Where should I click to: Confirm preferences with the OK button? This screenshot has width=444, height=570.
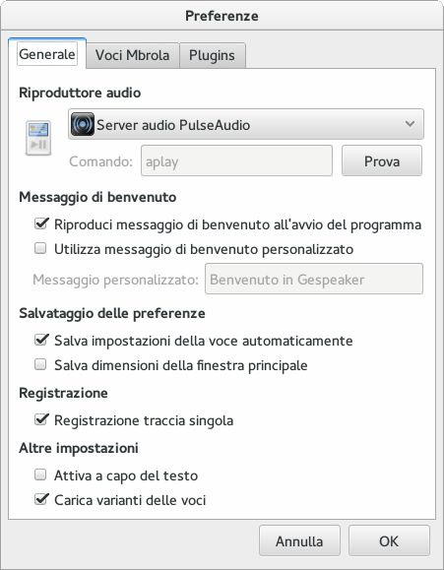tap(389, 540)
